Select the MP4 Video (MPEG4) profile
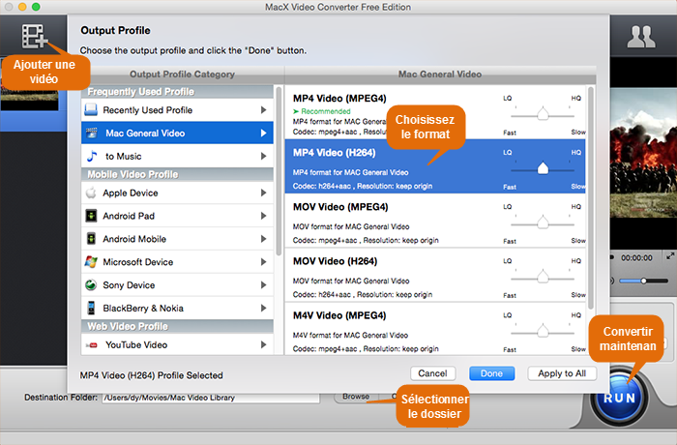Viewport: 677px width, 445px height. tap(435, 112)
